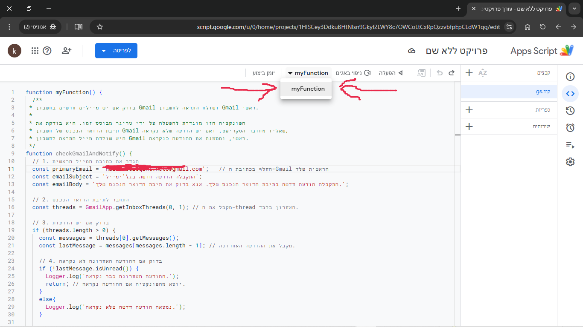Image resolution: width=583 pixels, height=327 pixels.
Task: Open Project Settings gear icon
Action: click(x=570, y=162)
